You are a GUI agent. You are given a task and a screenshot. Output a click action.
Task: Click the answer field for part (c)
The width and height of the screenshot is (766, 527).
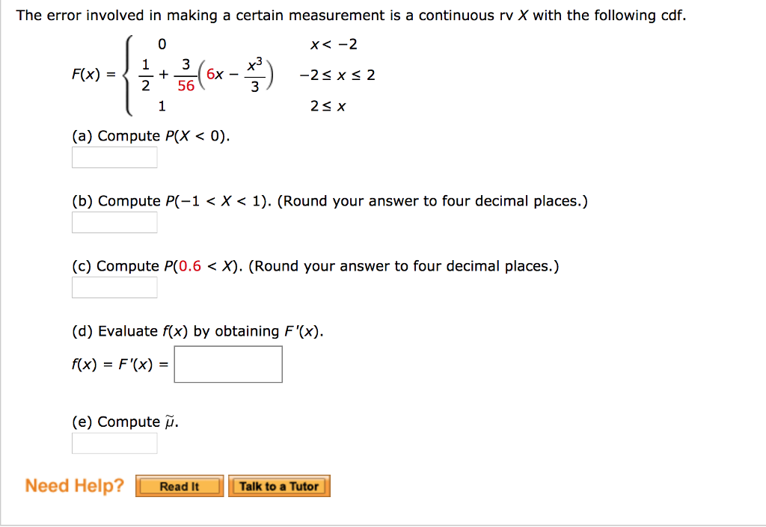pyautogui.click(x=114, y=287)
